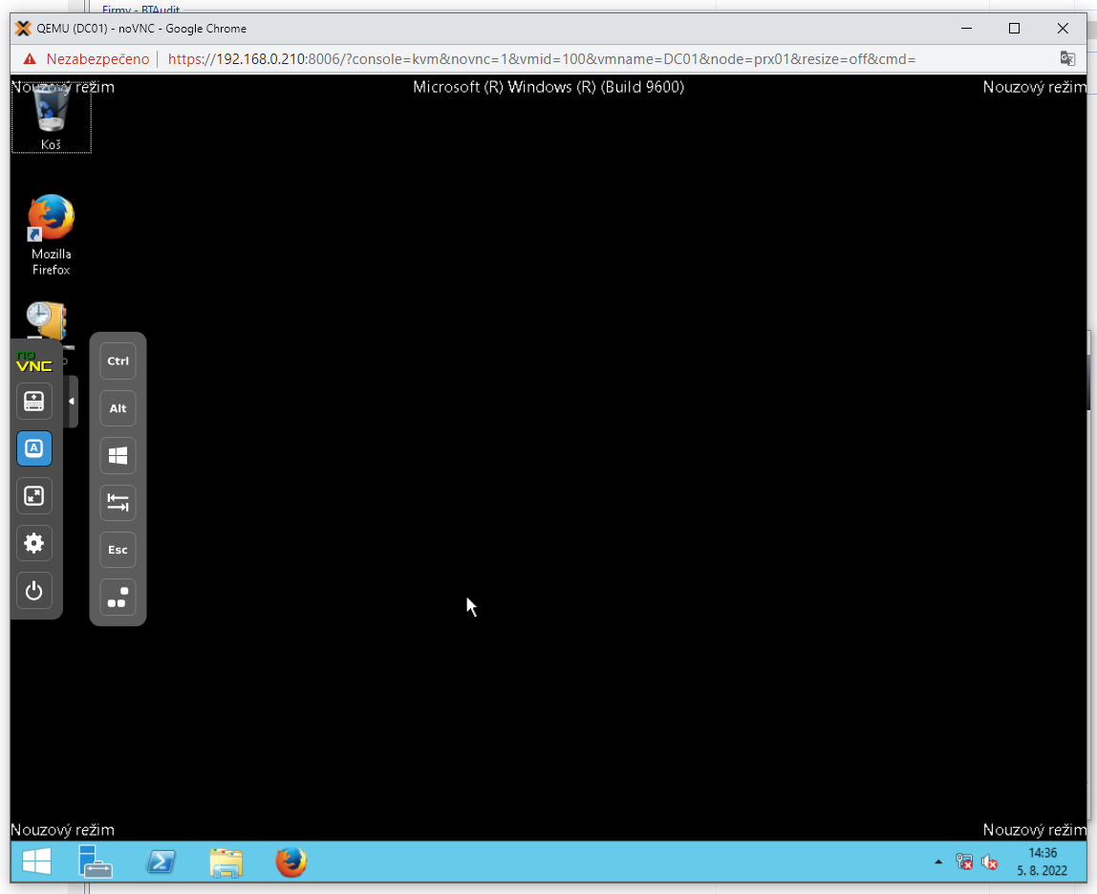Open noVNC settings gear
Viewport: 1097px width, 894px height.
pyautogui.click(x=34, y=543)
